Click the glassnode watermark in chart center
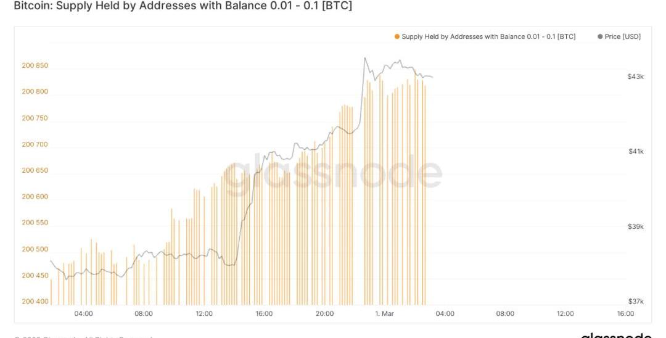Viewport: 666px width, 338px height. (x=332, y=174)
